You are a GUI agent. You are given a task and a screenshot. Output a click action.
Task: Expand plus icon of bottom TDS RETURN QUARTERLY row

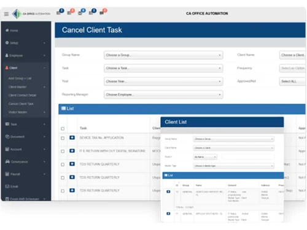click(x=72, y=190)
